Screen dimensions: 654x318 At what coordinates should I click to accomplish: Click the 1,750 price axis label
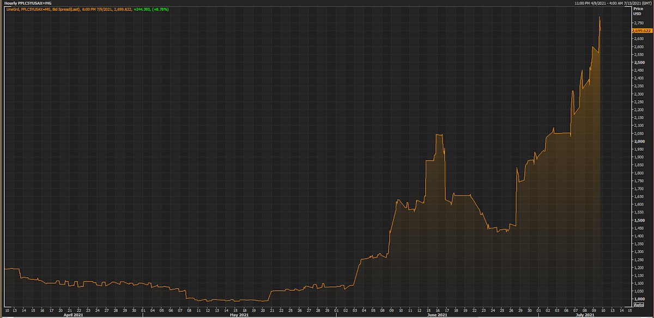click(x=638, y=181)
